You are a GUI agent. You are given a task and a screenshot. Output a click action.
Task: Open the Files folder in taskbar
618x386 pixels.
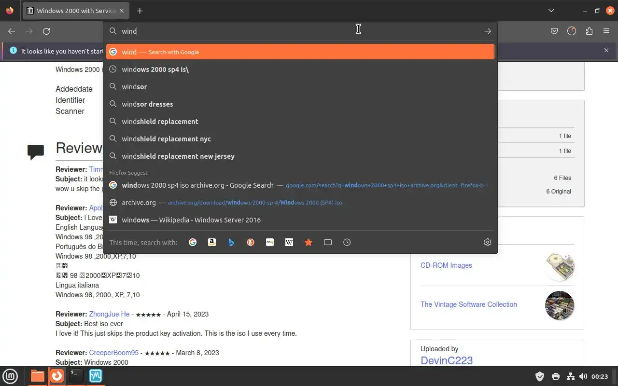[x=37, y=376]
